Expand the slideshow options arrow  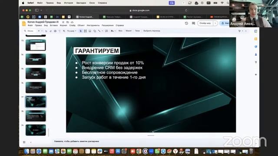(x=215, y=23)
